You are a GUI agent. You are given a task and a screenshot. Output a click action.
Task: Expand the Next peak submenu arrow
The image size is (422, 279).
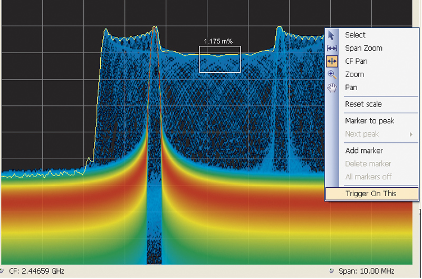pos(410,134)
